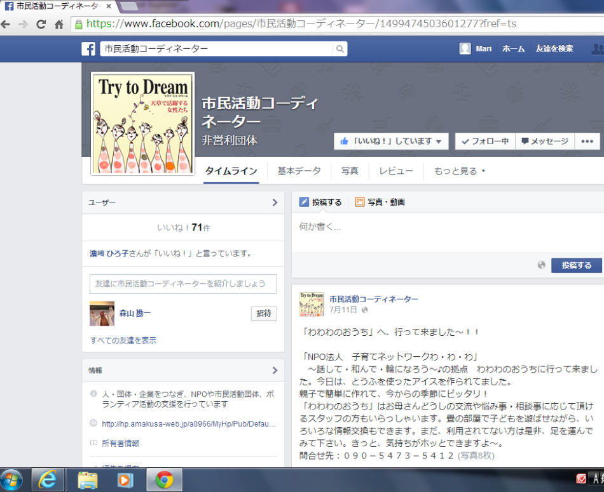
Task: Open post author 市民活動コーディネーター link
Action: (374, 299)
